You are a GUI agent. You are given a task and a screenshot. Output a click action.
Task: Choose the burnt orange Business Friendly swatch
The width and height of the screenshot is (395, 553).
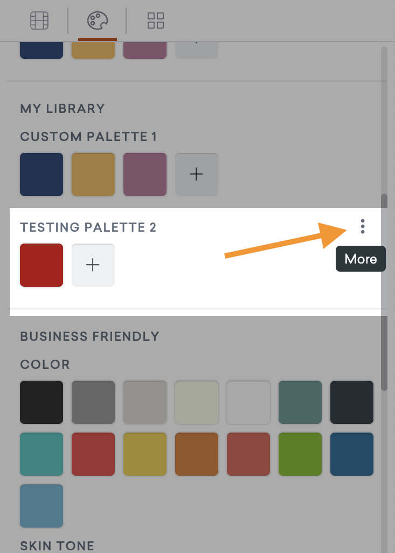point(197,454)
